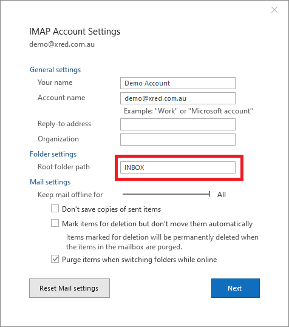Click the Reset Mail settings button
Viewport: 289px width, 327px height.
[69, 288]
